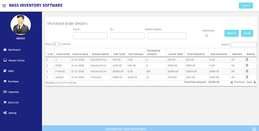This screenshot has height=131, width=259.
Task: Focus the To date field
Action: [x=127, y=36]
